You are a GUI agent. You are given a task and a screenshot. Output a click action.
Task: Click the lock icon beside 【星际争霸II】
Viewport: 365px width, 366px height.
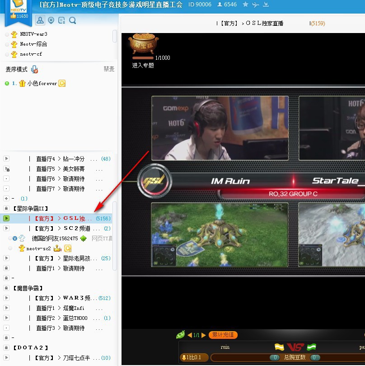(6, 208)
